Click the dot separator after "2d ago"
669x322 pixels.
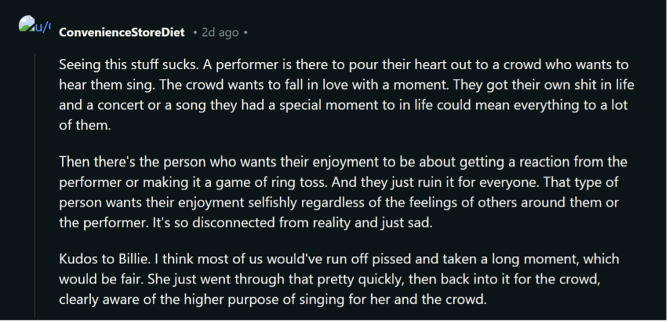(x=246, y=33)
